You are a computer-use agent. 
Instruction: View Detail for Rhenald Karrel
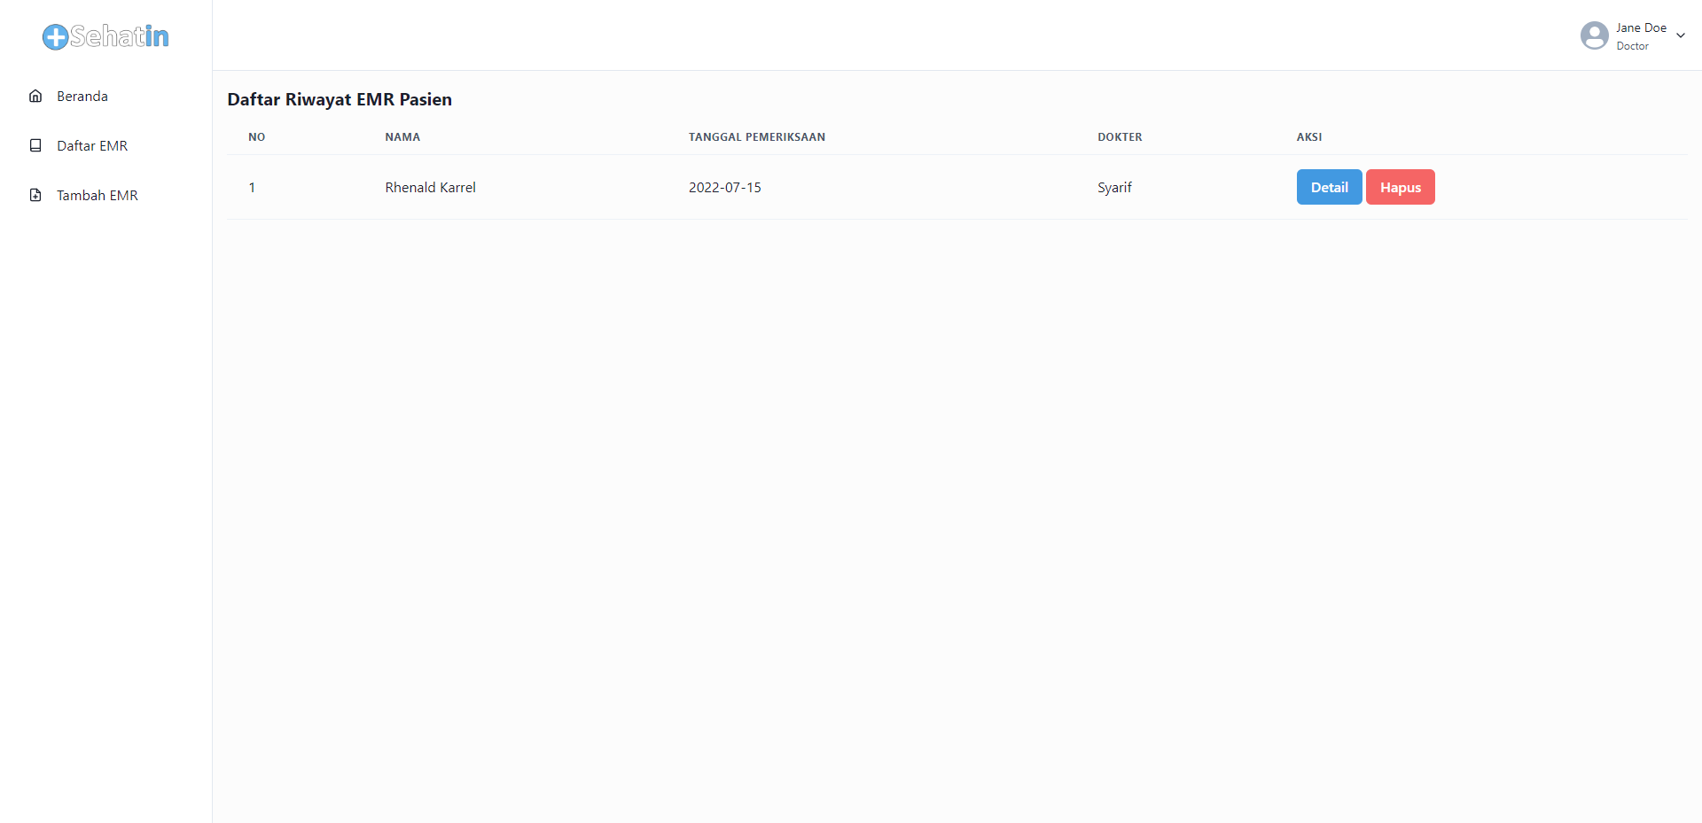click(x=1329, y=187)
